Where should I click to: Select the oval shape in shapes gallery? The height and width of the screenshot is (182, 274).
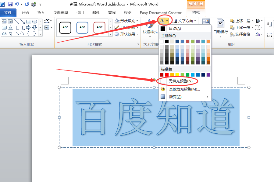click(35, 22)
